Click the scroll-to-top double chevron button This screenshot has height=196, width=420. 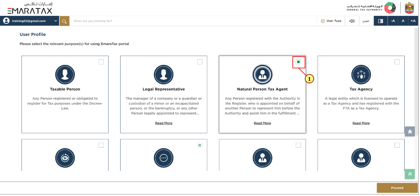(410, 174)
